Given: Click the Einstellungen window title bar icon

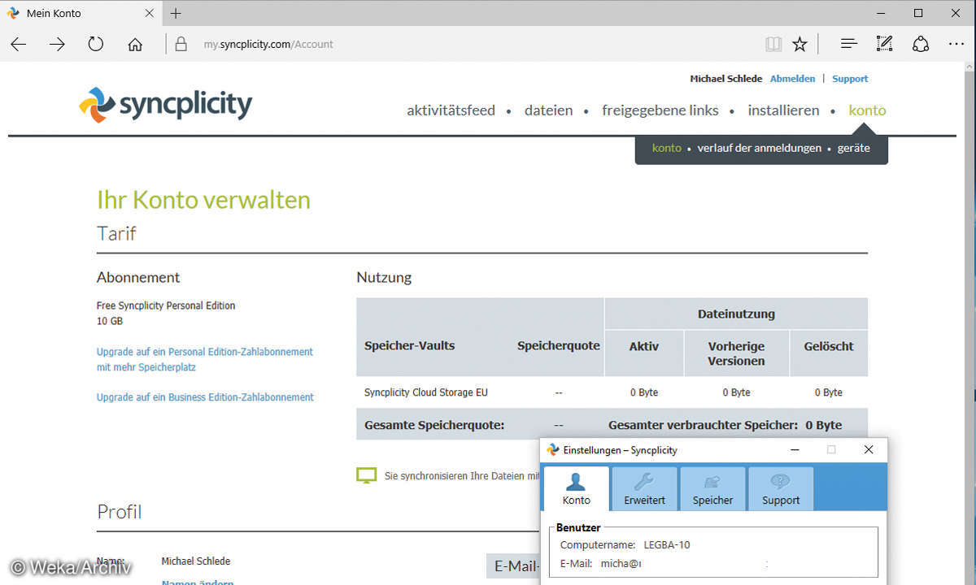Looking at the screenshot, I should tap(553, 449).
